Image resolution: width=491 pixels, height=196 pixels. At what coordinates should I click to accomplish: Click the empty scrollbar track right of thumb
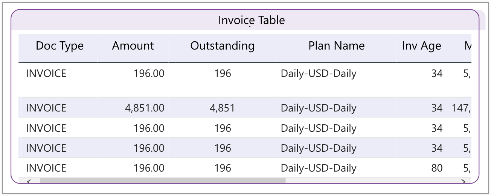click(372, 181)
